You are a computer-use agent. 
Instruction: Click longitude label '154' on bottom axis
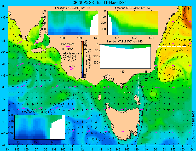point(191,149)
